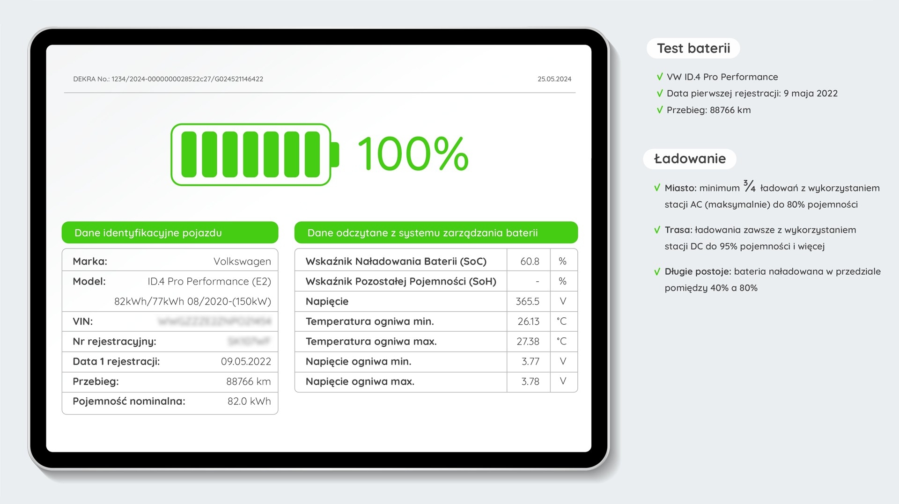899x504 pixels.
Task: Select the Test baterii label
Action: tap(693, 48)
